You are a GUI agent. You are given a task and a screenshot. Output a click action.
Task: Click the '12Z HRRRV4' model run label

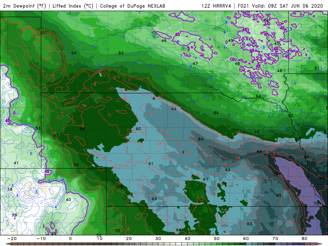[x=216, y=6]
